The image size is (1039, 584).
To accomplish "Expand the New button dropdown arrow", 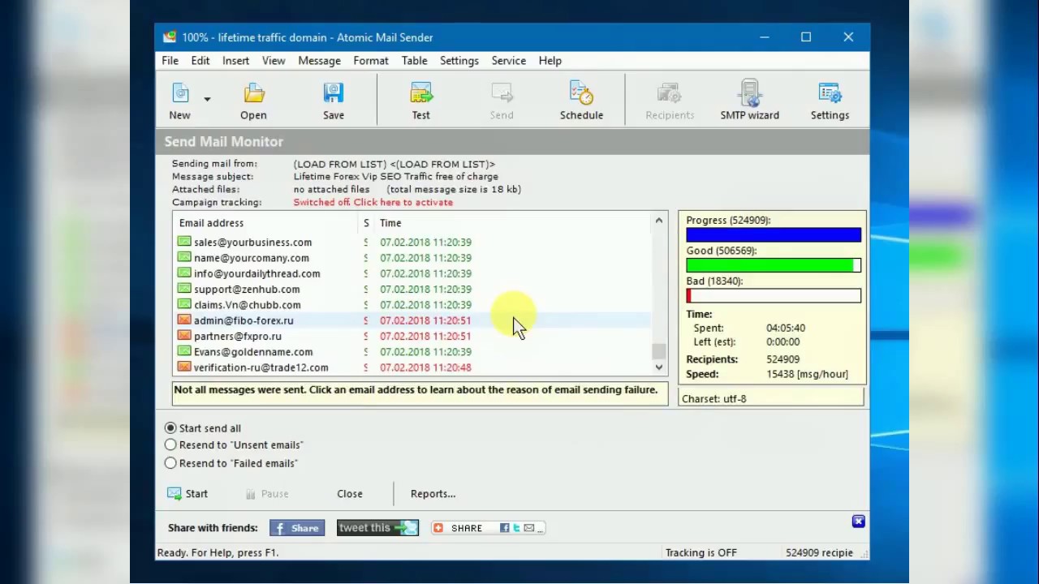I will [207, 99].
